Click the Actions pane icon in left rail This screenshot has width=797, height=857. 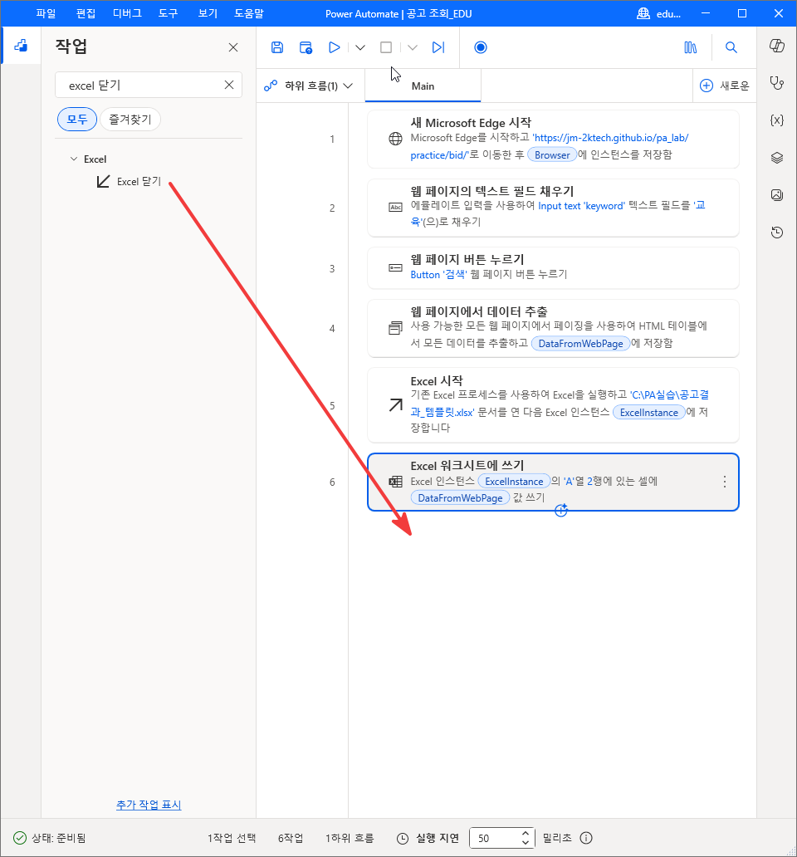[21, 46]
